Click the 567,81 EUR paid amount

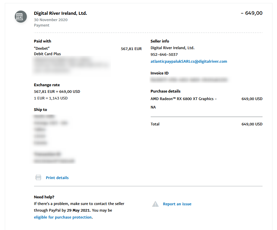point(131,49)
